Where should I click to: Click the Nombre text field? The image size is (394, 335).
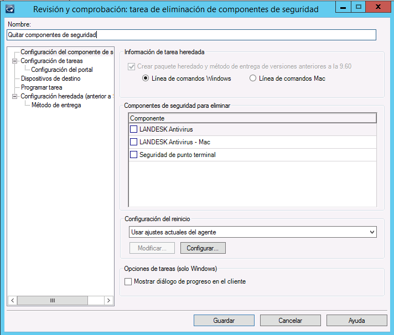[191, 35]
